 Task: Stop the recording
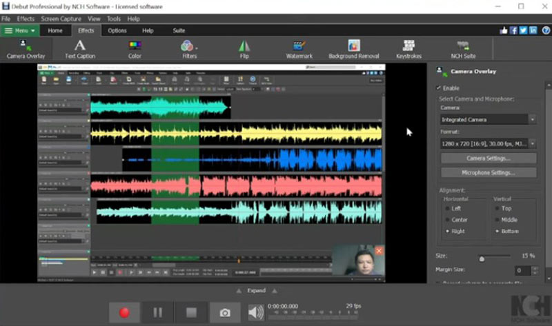tap(191, 312)
